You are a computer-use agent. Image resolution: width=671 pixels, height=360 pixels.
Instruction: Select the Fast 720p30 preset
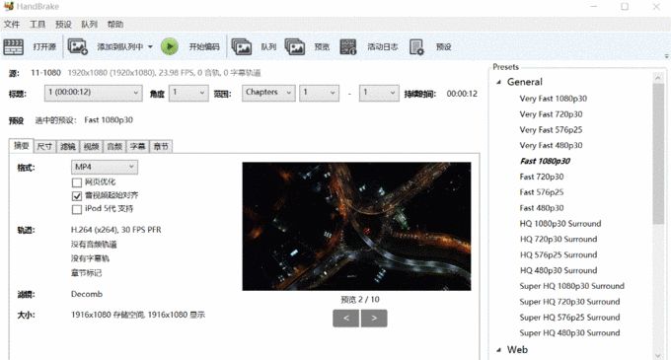coord(542,177)
